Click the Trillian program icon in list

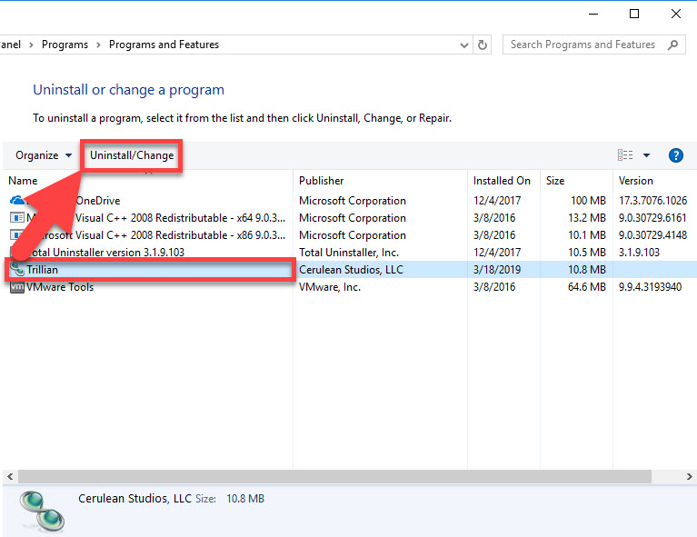point(17,269)
